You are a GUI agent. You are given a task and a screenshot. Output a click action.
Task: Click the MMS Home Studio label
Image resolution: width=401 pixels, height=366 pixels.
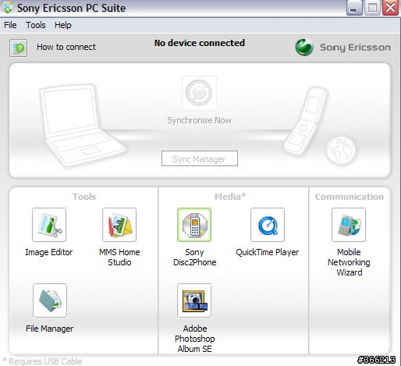[x=119, y=257]
